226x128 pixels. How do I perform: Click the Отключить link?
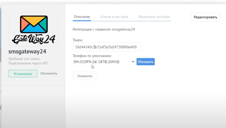(x=49, y=73)
